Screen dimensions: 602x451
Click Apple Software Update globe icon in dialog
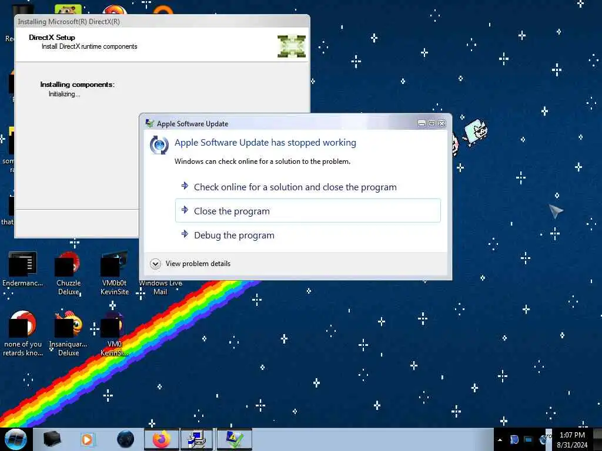(x=159, y=145)
